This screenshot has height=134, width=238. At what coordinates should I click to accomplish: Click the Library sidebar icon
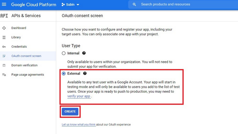click(x=4, y=37)
